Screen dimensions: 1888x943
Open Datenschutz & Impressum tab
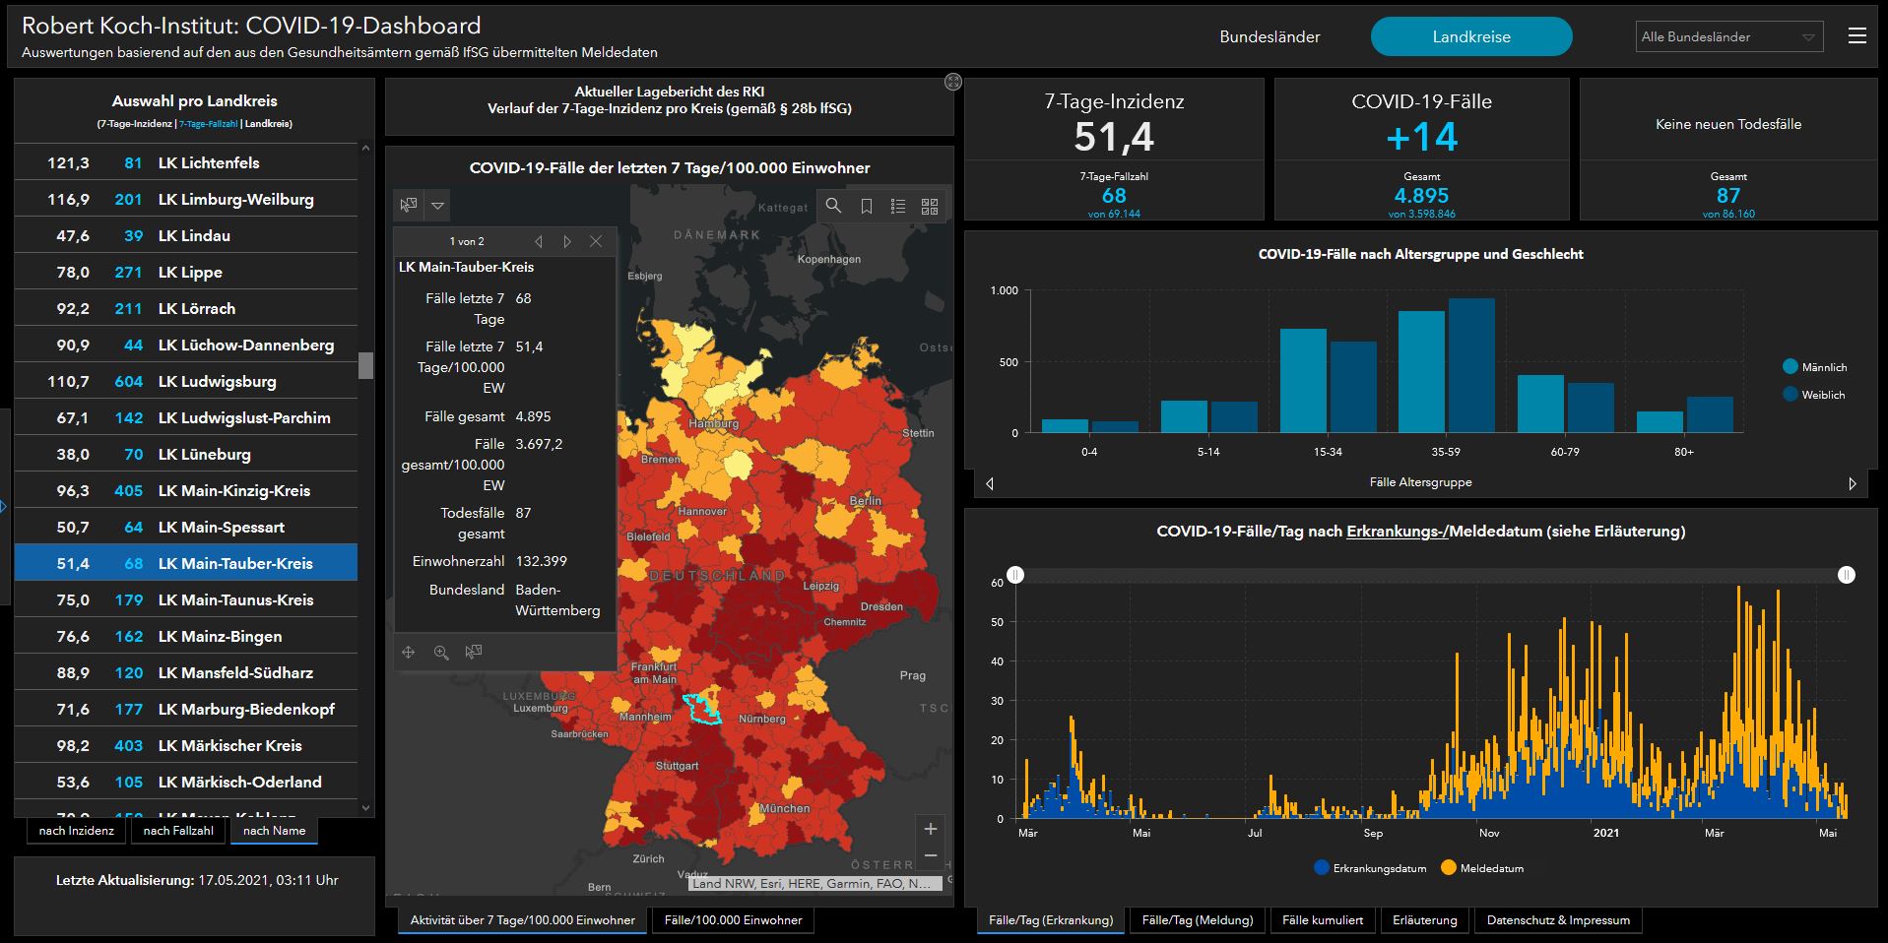click(x=1558, y=920)
